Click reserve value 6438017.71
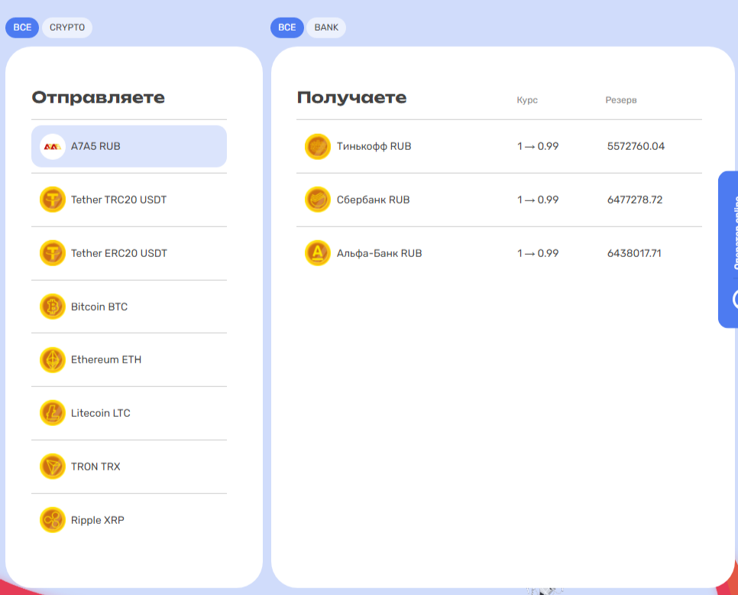Viewport: 738px width, 595px height. (634, 253)
